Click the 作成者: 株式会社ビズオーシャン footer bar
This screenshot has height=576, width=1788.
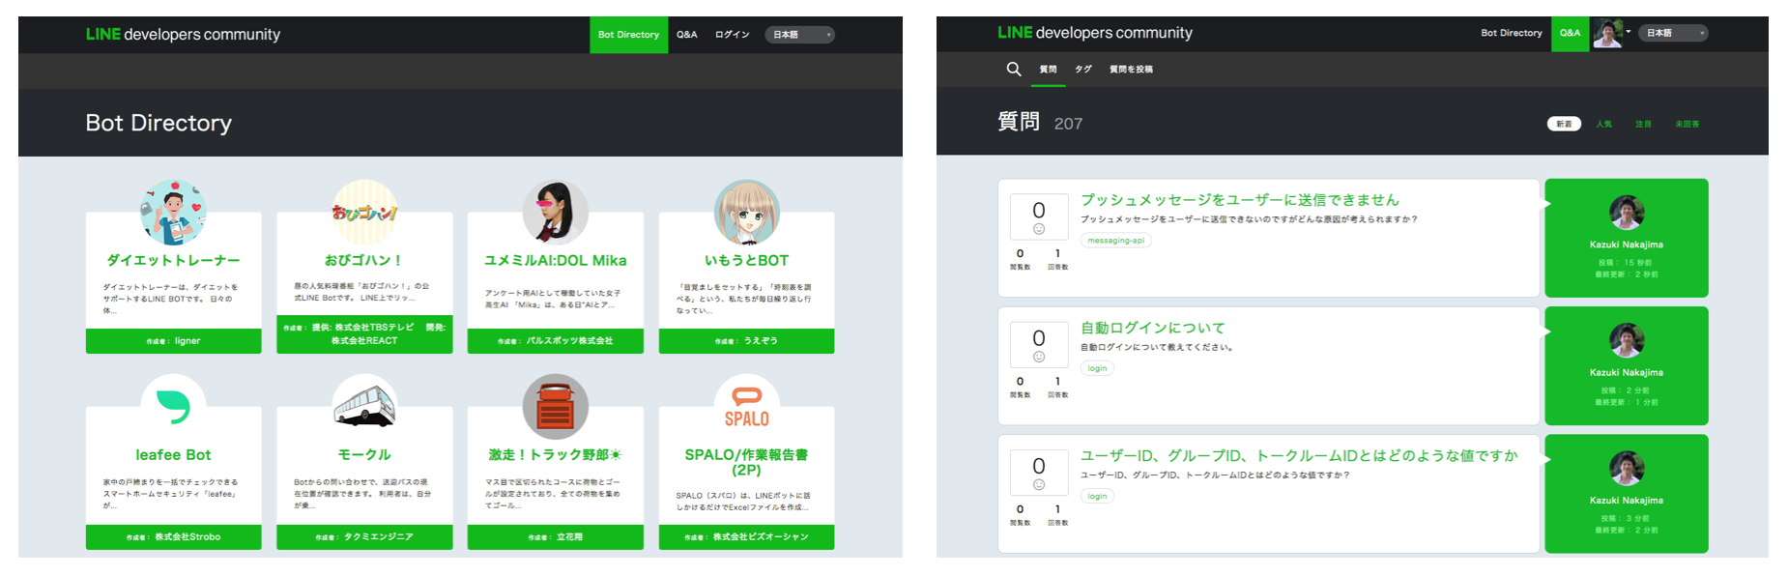click(746, 536)
